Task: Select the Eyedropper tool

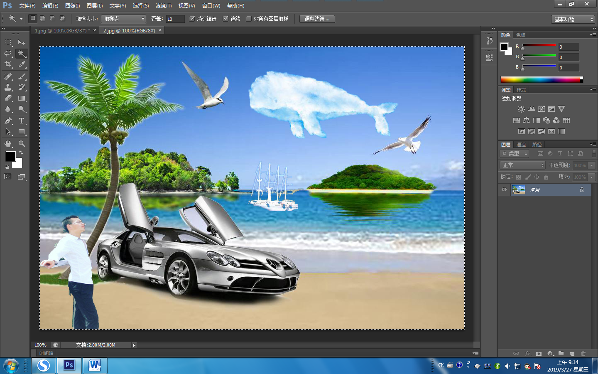Action: pos(22,64)
